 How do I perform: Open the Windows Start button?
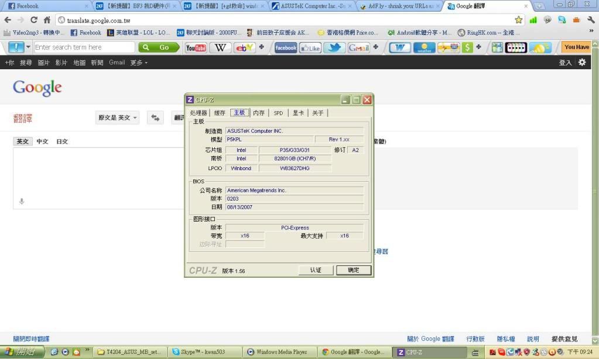(22, 352)
